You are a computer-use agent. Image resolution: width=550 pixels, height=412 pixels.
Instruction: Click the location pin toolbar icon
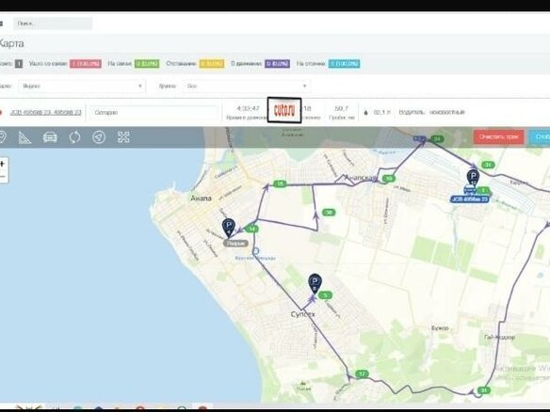[2, 137]
